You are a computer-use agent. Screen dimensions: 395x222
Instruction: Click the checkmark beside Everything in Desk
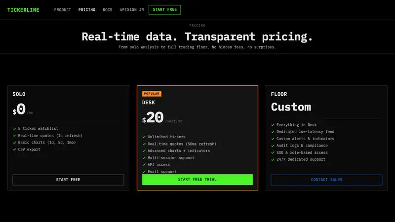pyautogui.click(x=273, y=125)
